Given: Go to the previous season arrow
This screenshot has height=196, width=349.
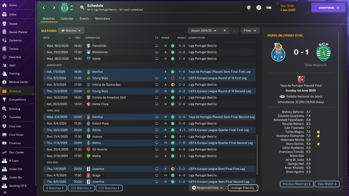Looking at the screenshot, I should click(225, 31).
